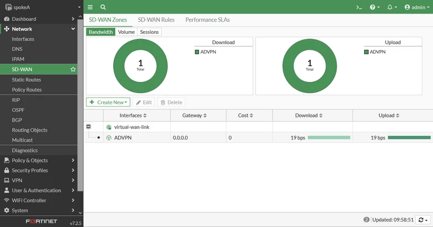Open the notifications bell icon
The image size is (433, 227).
click(x=392, y=7)
